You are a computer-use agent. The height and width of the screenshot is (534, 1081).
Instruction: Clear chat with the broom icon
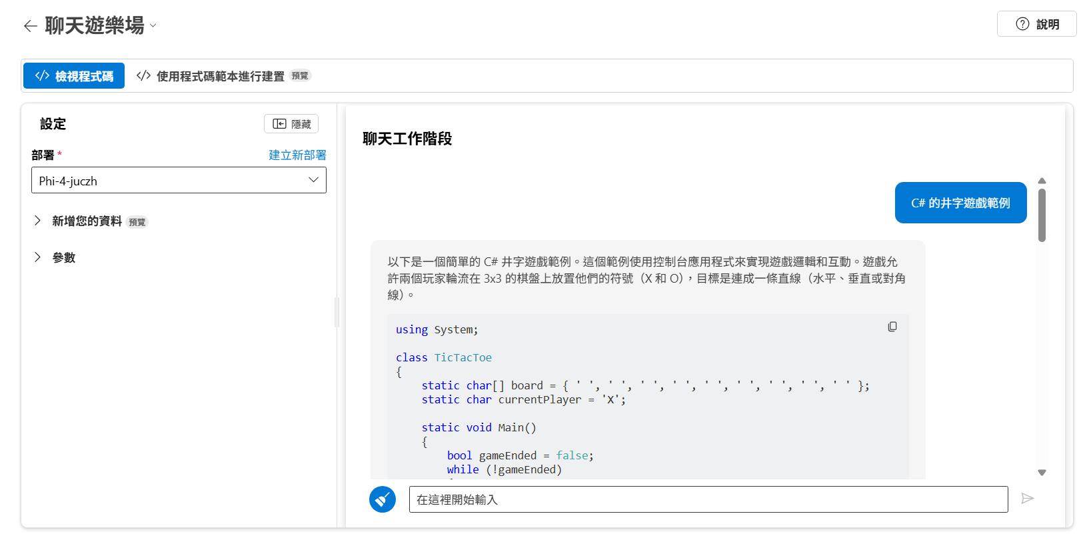383,499
